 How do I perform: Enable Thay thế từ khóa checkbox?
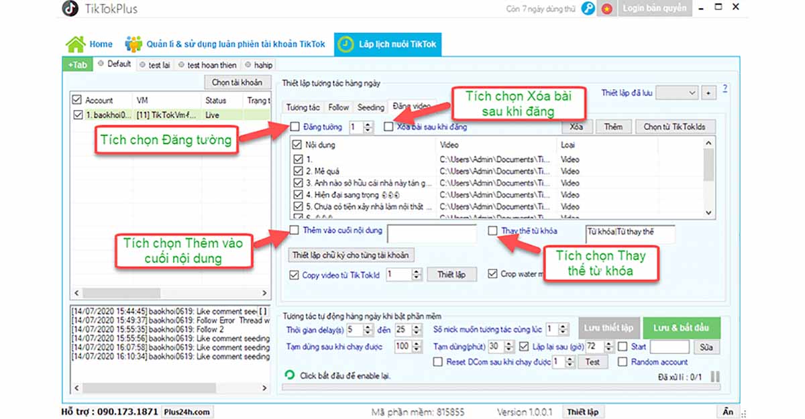[493, 231]
